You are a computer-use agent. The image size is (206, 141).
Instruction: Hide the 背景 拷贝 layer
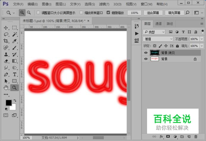pyautogui.click(x=146, y=53)
